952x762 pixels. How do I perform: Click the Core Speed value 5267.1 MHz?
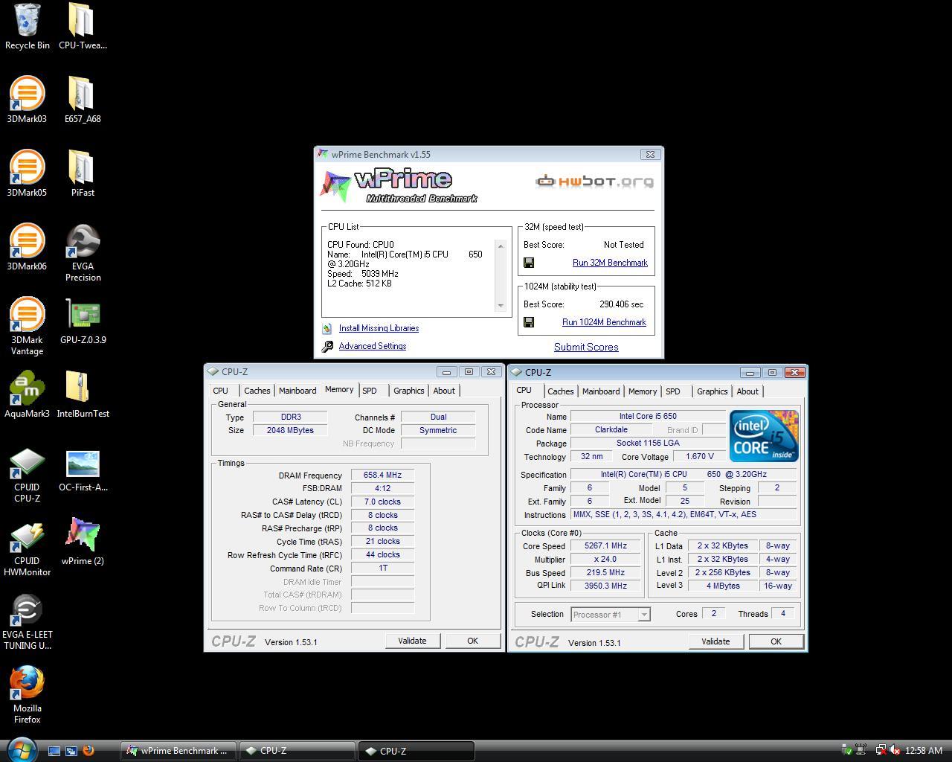point(606,545)
